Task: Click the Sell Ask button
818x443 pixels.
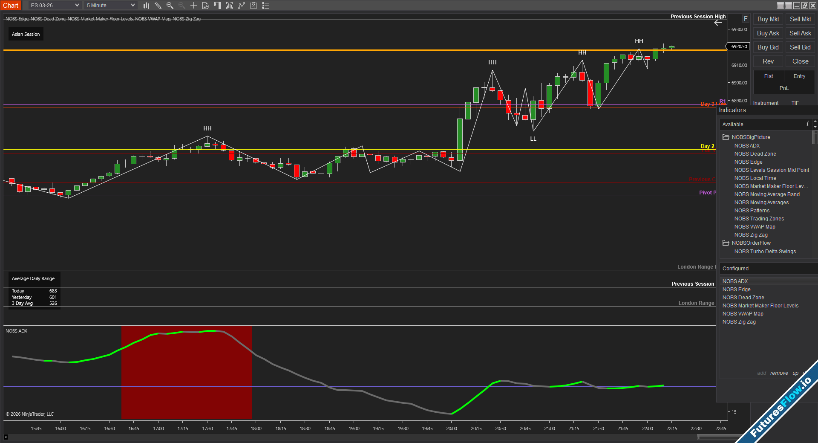Action: 800,33
